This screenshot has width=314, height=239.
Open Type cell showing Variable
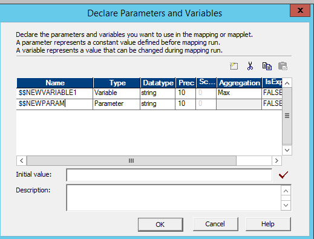[117, 93]
